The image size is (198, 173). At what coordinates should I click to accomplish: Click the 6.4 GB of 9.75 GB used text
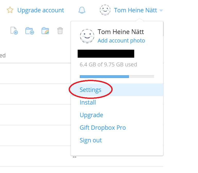click(108, 65)
